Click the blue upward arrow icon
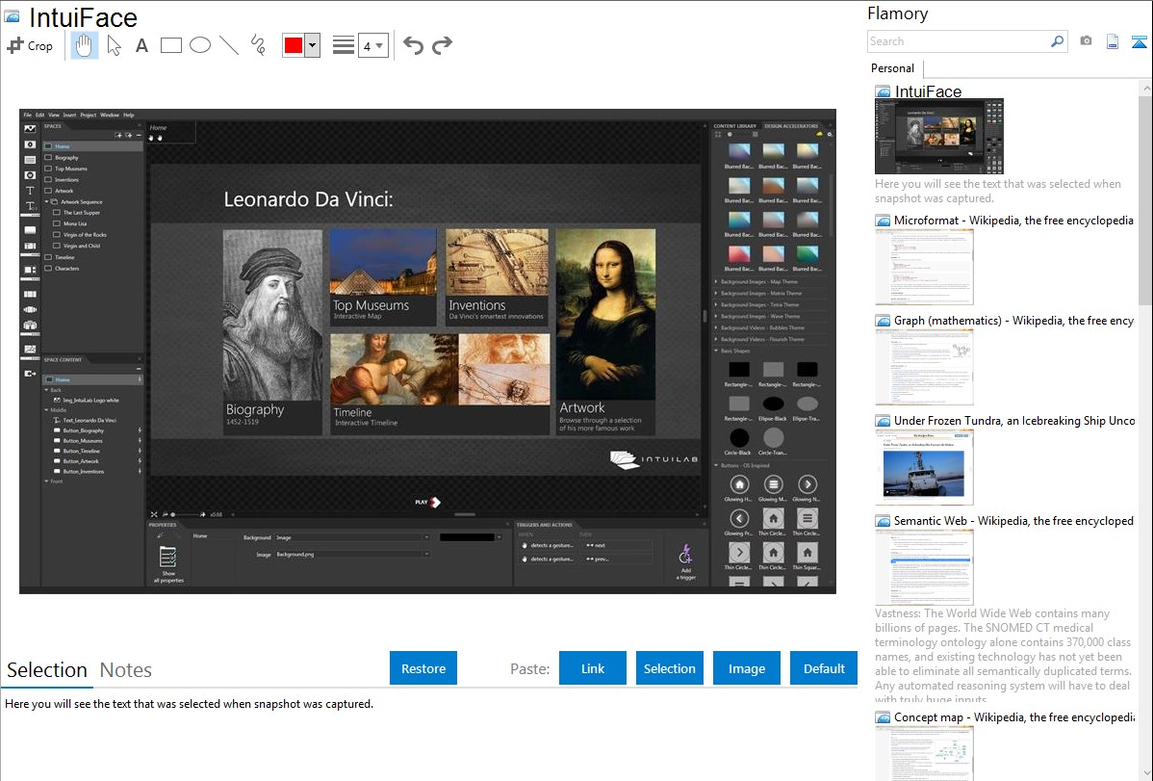This screenshot has width=1153, height=781. pos(1139,41)
